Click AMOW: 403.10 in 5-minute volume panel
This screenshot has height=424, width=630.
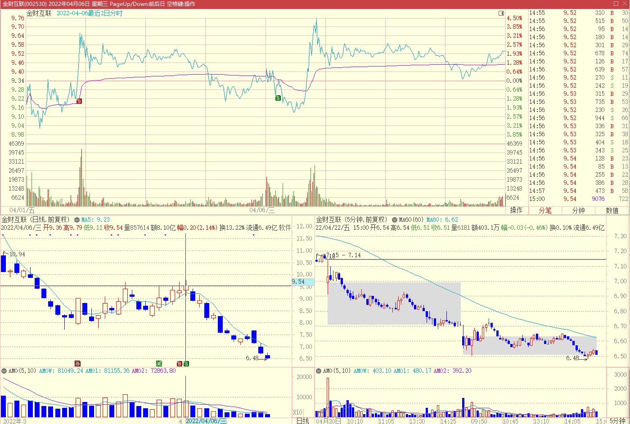[372, 371]
